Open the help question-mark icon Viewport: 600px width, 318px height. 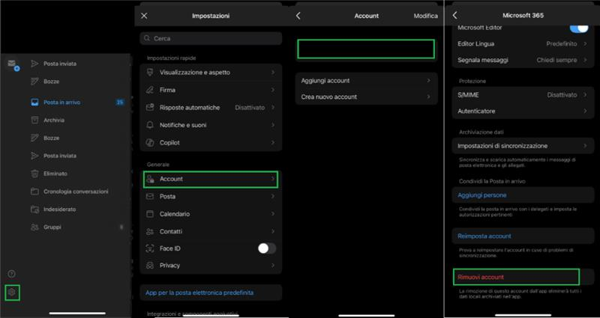tap(12, 274)
